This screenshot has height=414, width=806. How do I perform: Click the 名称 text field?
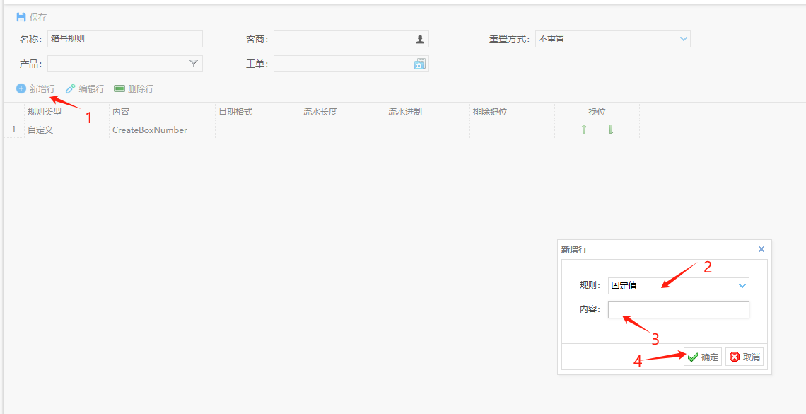tap(124, 39)
